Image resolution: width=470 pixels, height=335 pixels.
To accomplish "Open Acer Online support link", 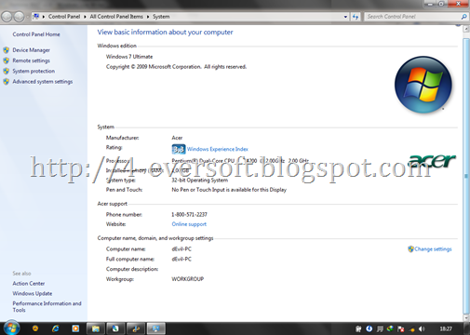I will (x=189, y=224).
